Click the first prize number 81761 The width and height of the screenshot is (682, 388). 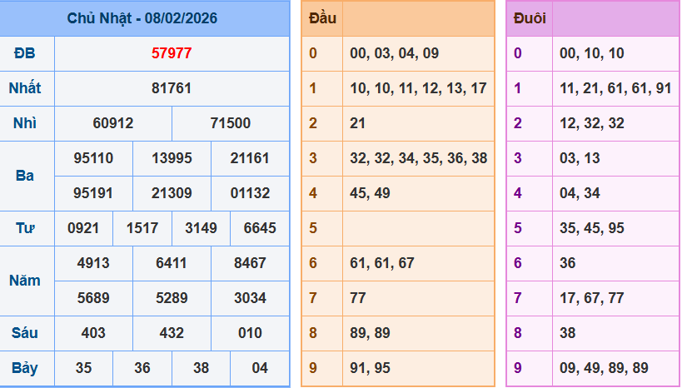tap(172, 88)
